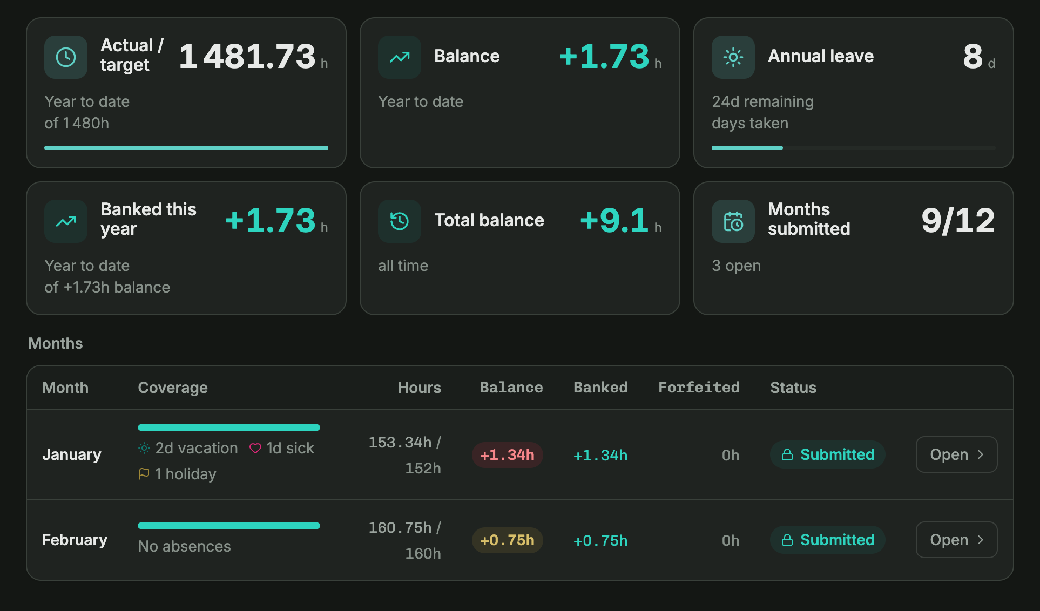The width and height of the screenshot is (1040, 611).
Task: Click January's coverage bar
Action: 229,427
